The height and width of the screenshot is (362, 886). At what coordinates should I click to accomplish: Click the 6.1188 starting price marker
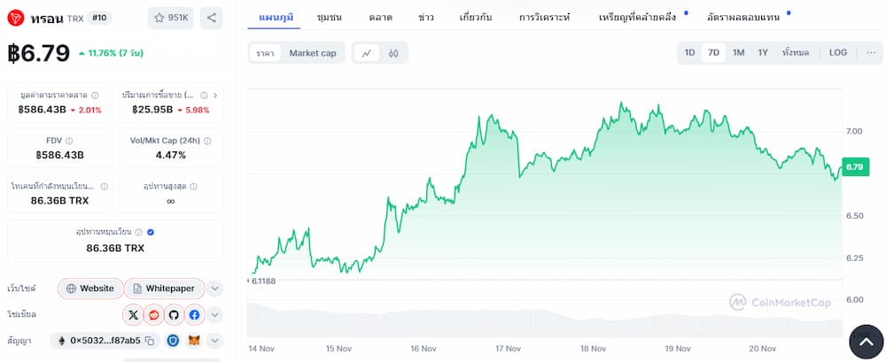tap(263, 281)
